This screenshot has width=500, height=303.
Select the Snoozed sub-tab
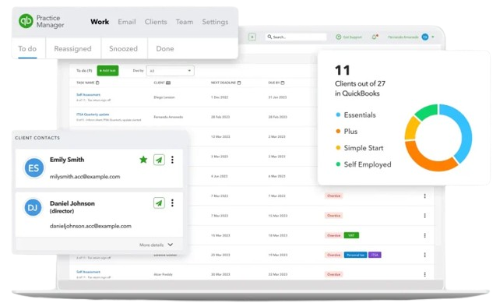click(123, 48)
